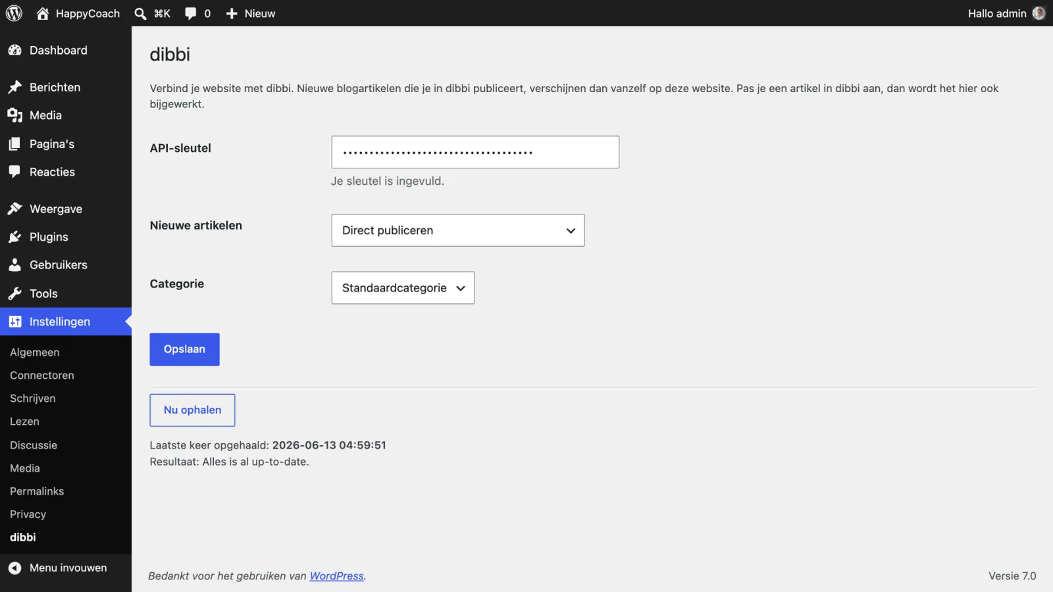Open Reacties menu item
Image resolution: width=1053 pixels, height=592 pixels.
pos(66,172)
